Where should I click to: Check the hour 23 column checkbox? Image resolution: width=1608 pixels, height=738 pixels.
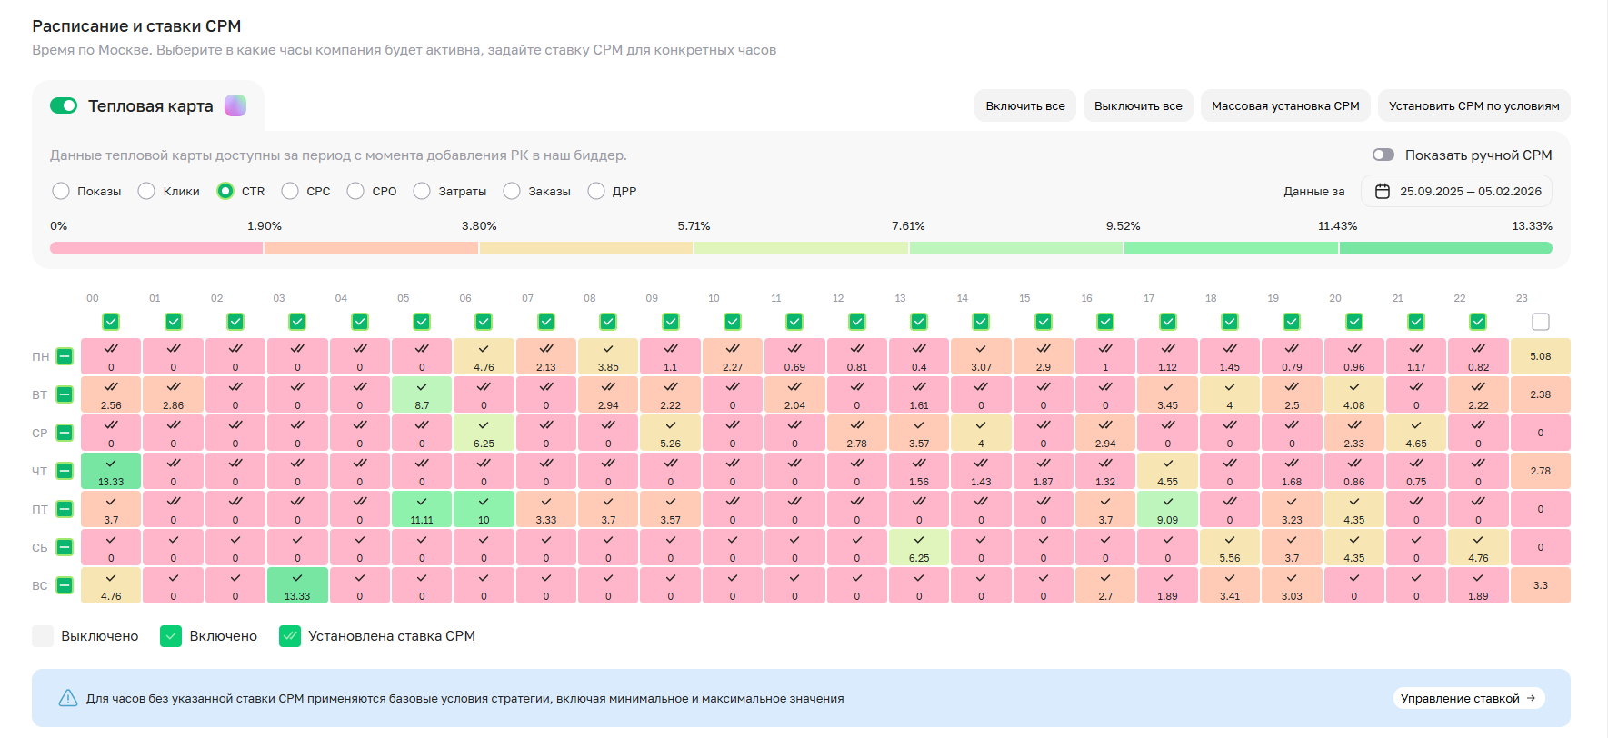1540,322
